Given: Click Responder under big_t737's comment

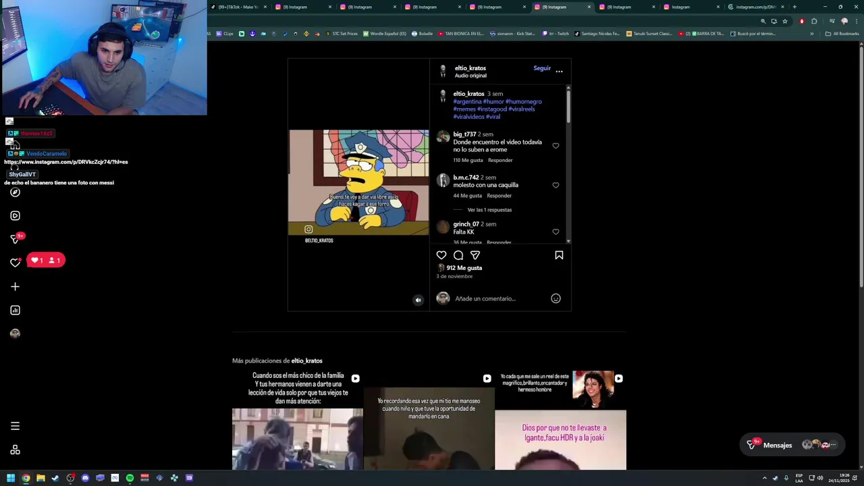Looking at the screenshot, I should tap(500, 161).
